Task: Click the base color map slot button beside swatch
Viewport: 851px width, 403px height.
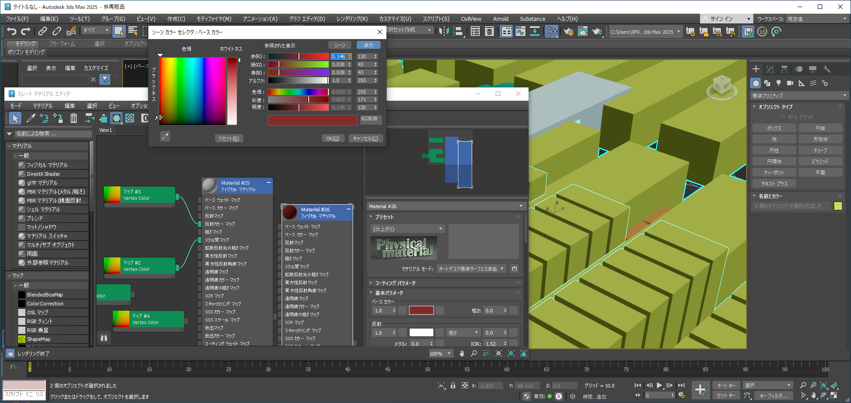Action: pyautogui.click(x=439, y=310)
